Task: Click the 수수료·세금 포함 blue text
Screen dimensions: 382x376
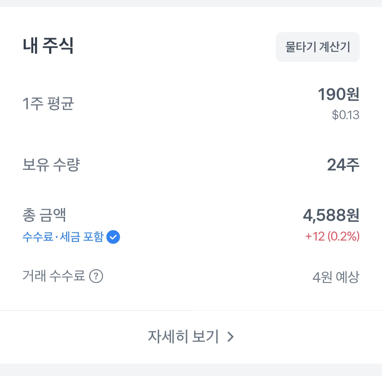Action: 63,237
